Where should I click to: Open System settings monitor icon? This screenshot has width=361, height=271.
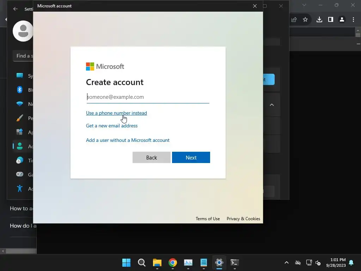pyautogui.click(x=20, y=76)
